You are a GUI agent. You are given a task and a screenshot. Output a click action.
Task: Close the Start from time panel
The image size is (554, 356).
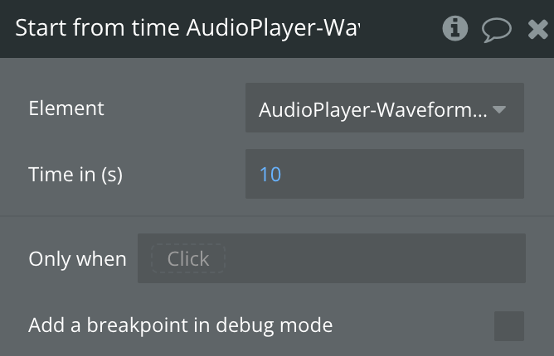click(537, 30)
